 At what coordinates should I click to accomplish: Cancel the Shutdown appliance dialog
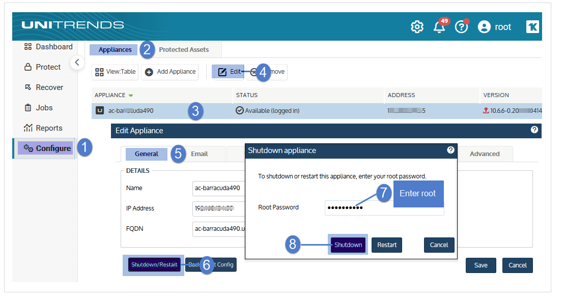click(x=439, y=245)
